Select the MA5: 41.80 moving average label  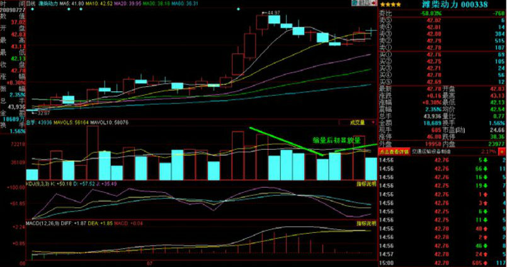click(x=72, y=4)
